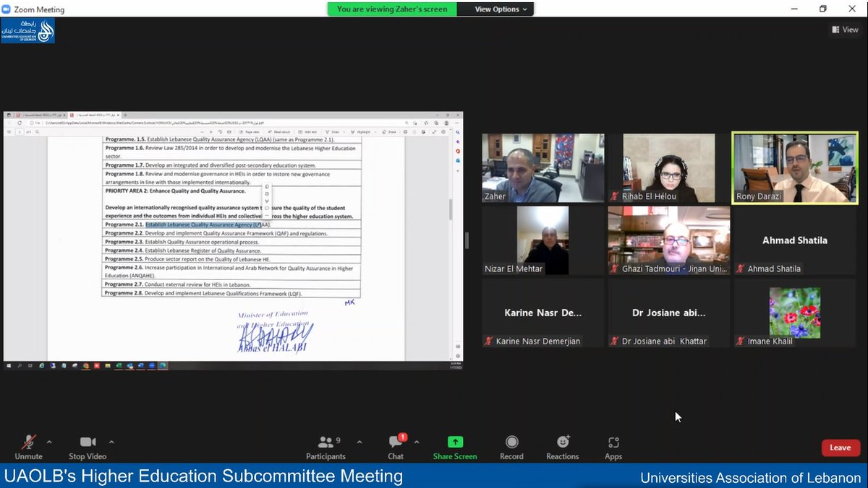Click 'Programme 2.1. Establish Lebanese Quality Assurance Agency'

(187, 225)
